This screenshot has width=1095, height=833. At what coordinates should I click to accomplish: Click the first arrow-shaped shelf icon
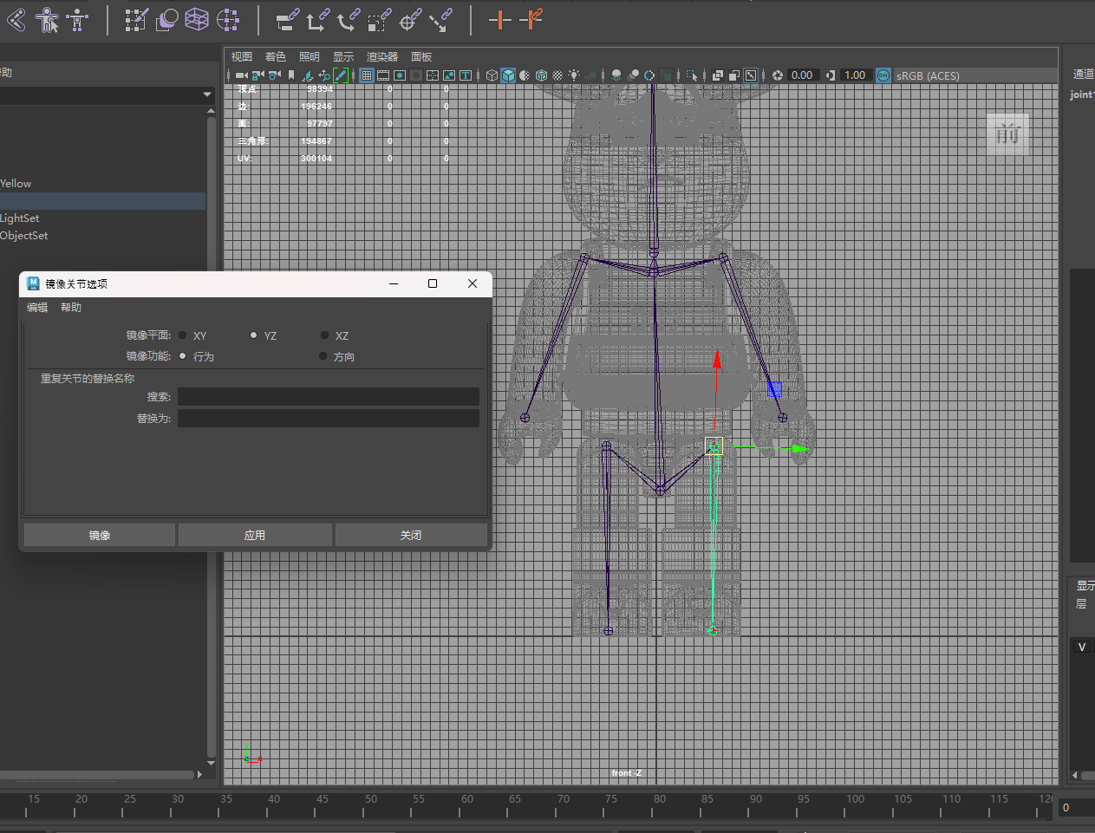point(16,19)
